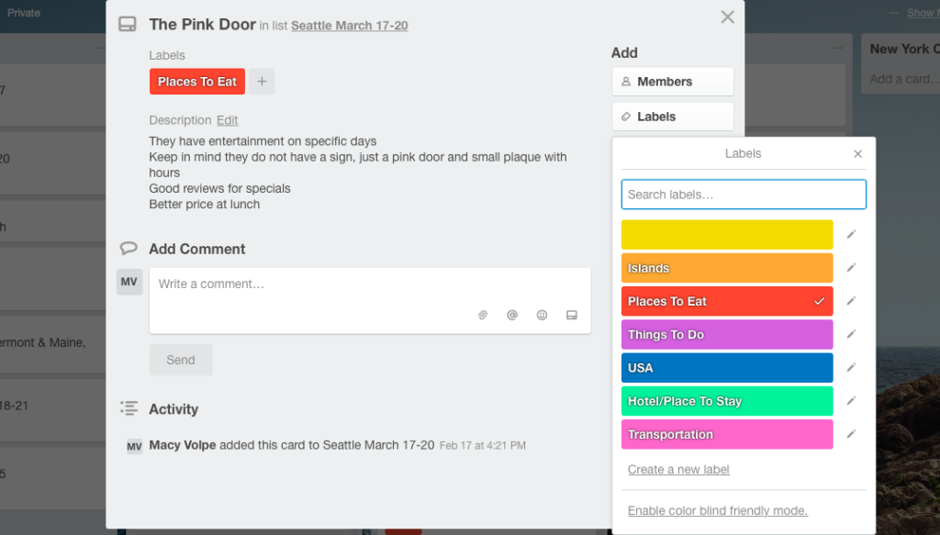Edit the yellow label with pencil icon

tap(851, 234)
